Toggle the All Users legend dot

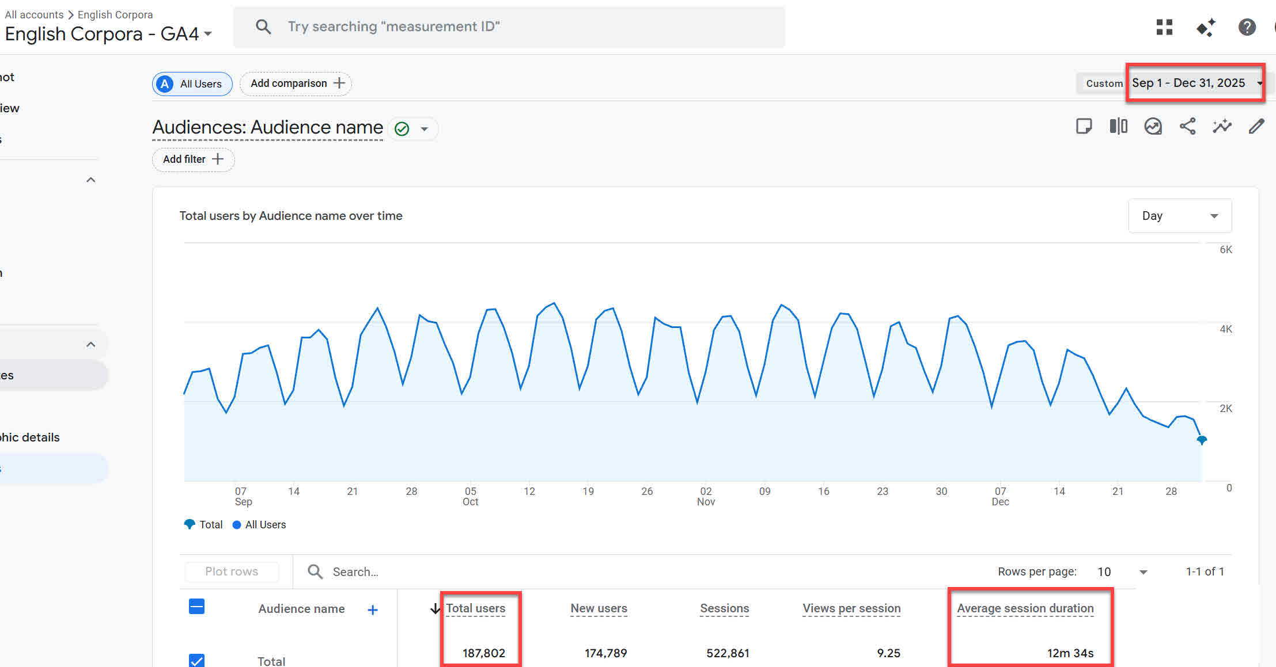237,525
